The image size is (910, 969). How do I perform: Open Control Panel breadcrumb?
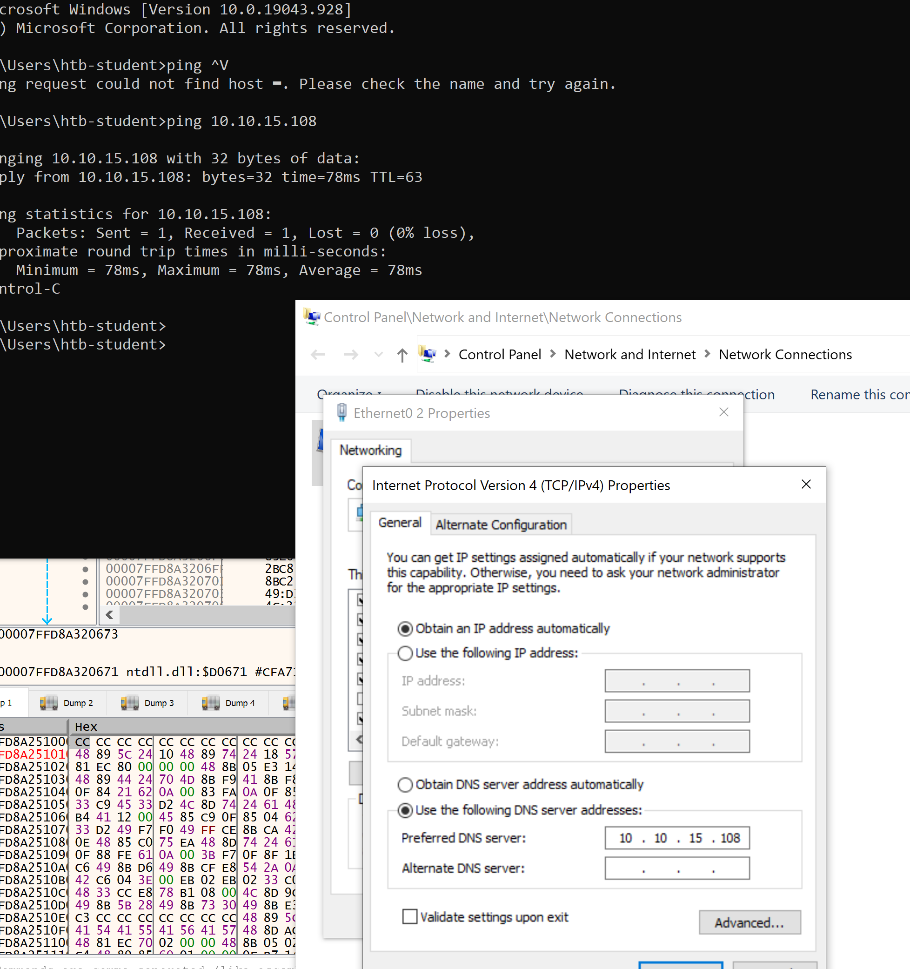pos(500,354)
